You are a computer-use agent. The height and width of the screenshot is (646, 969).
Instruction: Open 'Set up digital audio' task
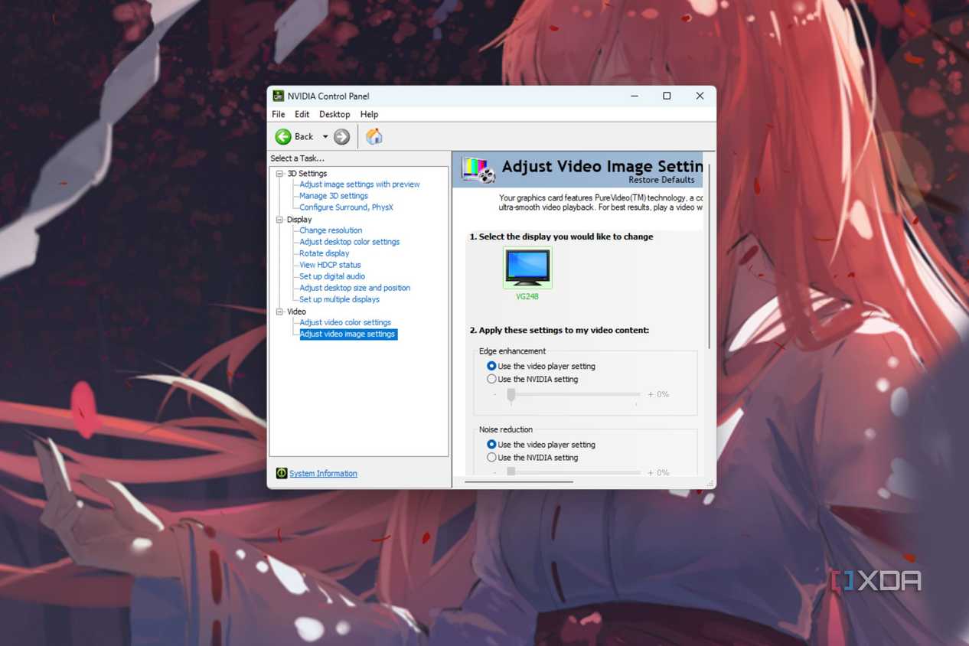click(332, 276)
